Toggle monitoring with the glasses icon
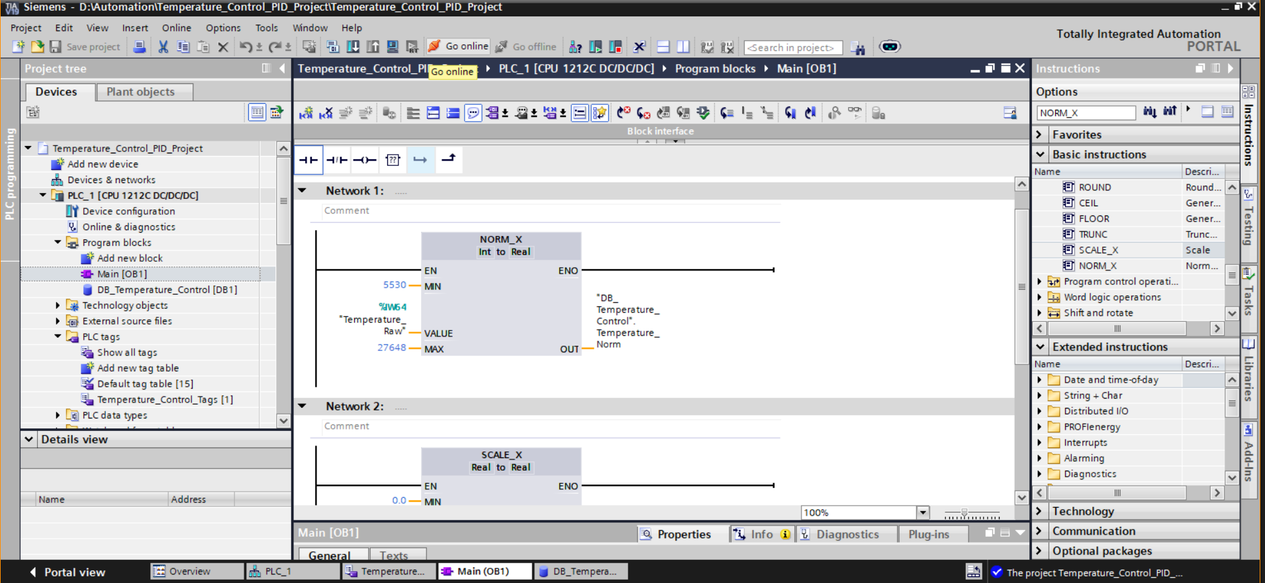The image size is (1265, 583). pyautogui.click(x=855, y=113)
